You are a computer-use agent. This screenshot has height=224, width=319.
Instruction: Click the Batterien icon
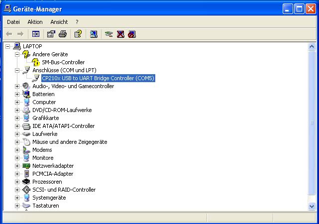(26, 94)
